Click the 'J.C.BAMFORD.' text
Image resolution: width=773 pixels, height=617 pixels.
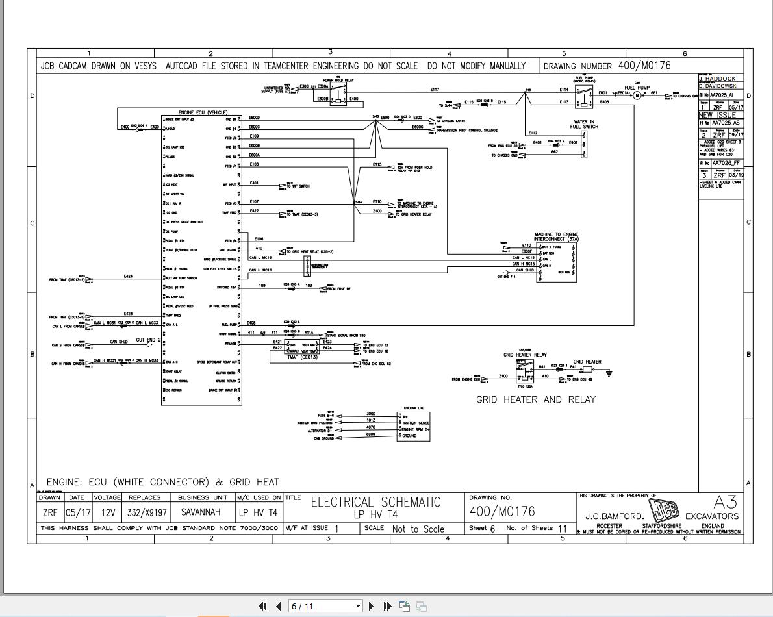615,516
